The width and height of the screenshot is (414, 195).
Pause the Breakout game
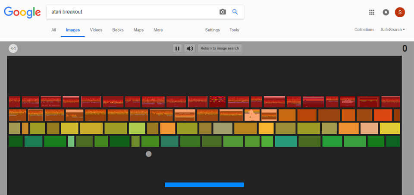pos(177,48)
